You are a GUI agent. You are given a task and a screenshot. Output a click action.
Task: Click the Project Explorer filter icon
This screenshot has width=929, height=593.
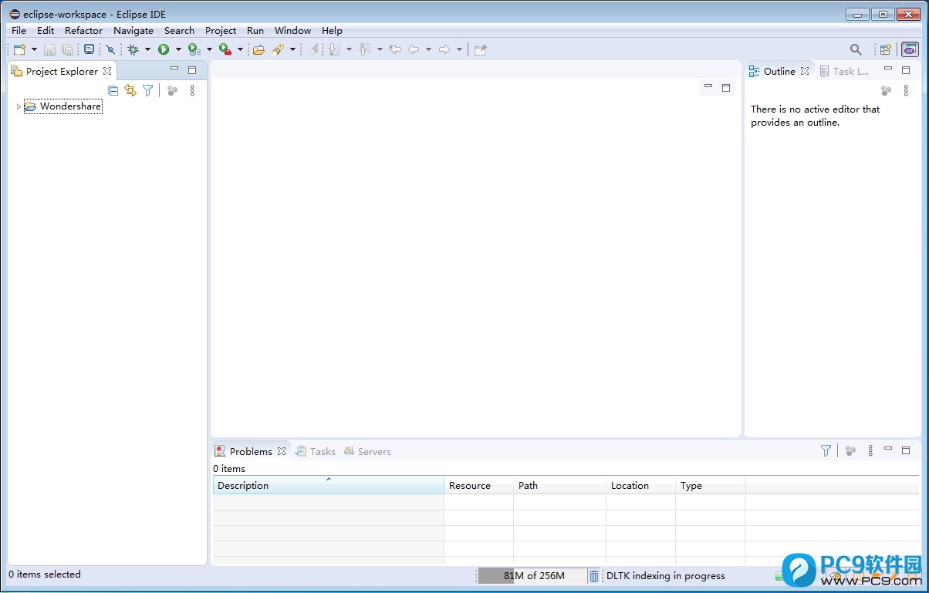tap(147, 90)
